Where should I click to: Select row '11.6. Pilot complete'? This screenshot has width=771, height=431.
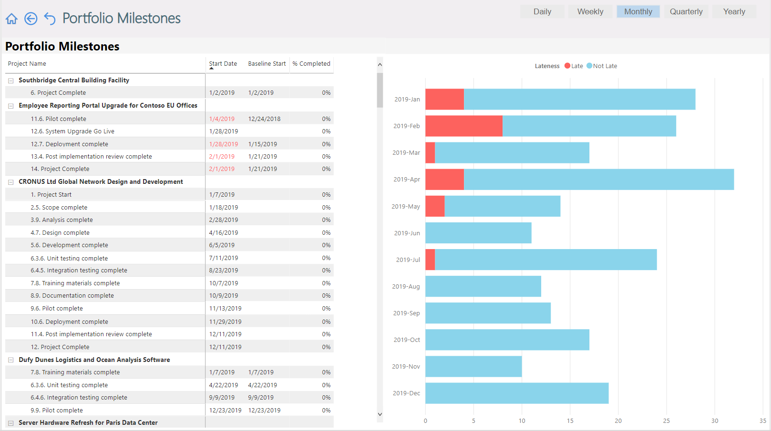click(169, 119)
